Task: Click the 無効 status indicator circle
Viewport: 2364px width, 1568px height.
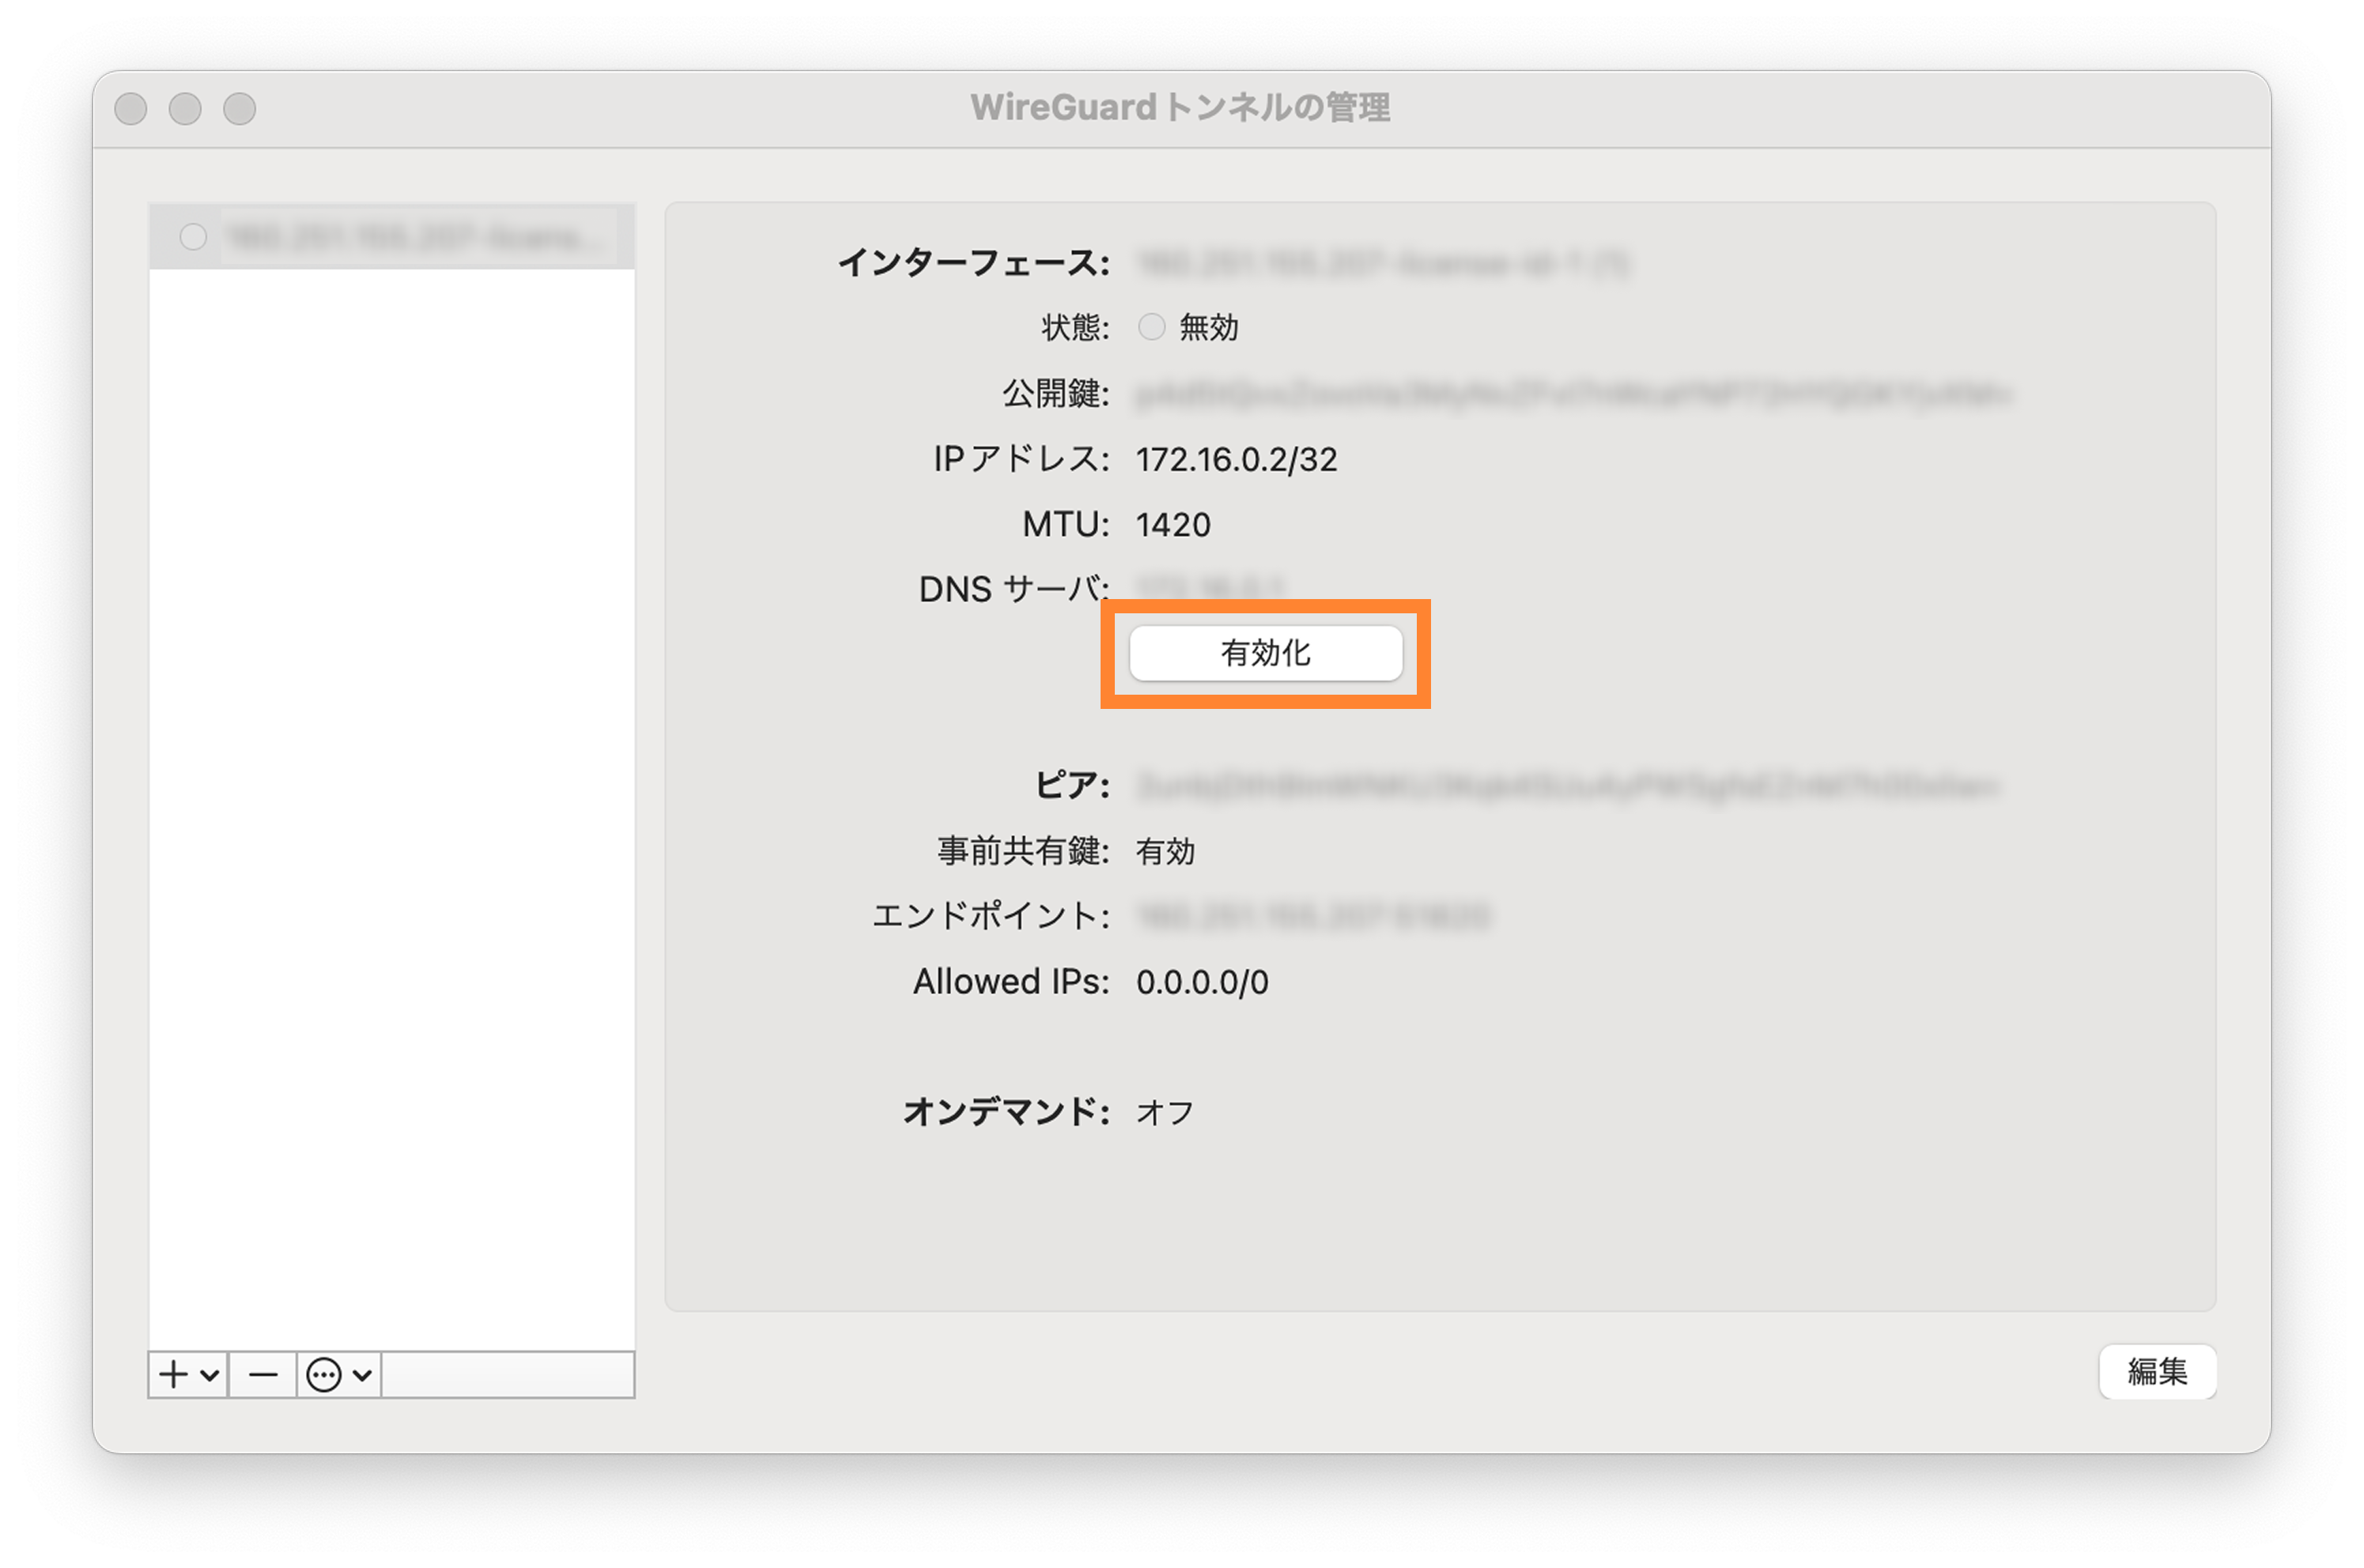Action: click(x=1151, y=327)
